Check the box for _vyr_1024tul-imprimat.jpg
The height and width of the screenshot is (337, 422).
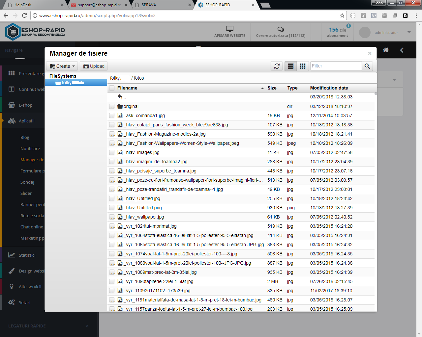[x=112, y=226]
